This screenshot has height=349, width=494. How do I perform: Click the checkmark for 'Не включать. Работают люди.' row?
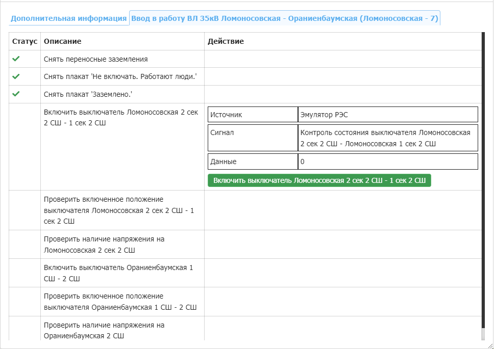(x=16, y=76)
